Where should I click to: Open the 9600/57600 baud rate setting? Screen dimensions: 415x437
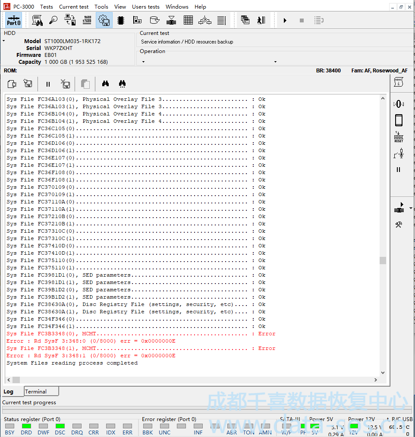click(87, 20)
